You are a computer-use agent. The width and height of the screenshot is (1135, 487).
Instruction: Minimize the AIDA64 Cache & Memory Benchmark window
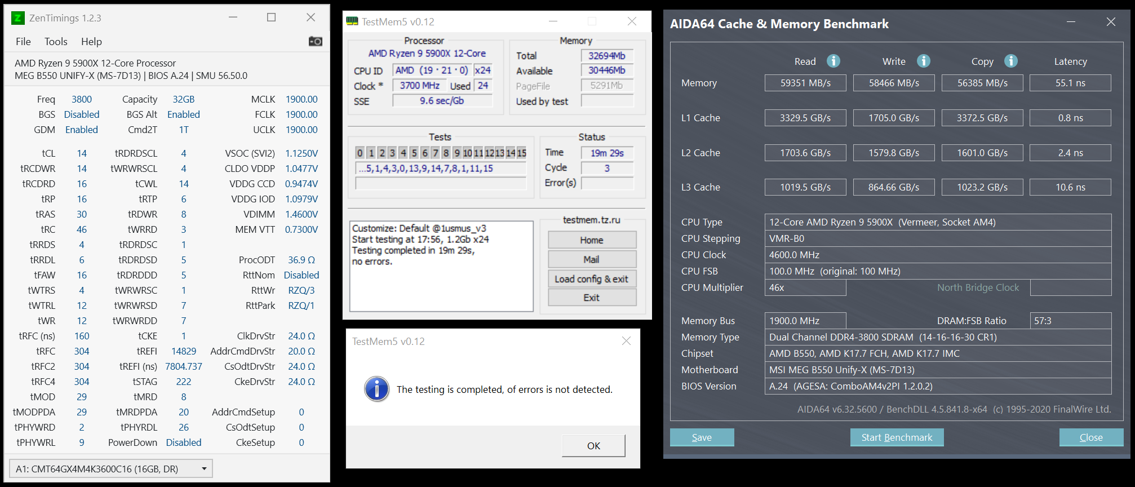(1071, 22)
